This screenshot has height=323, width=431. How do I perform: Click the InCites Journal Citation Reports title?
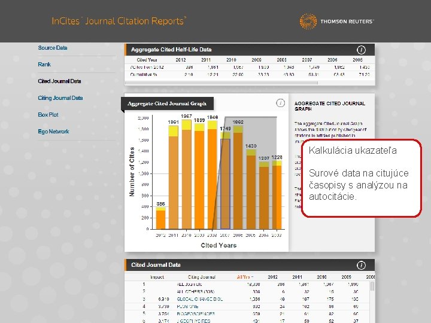click(x=119, y=21)
